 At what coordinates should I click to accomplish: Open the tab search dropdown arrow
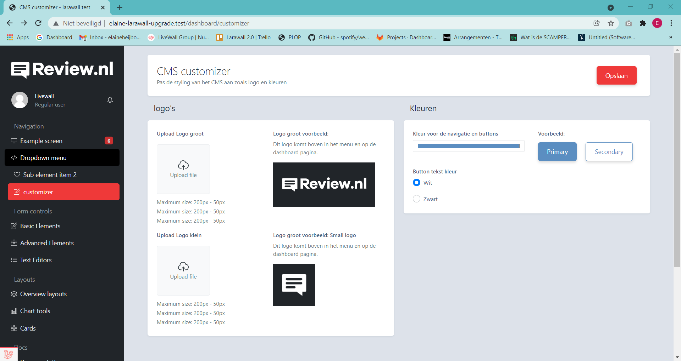click(610, 7)
